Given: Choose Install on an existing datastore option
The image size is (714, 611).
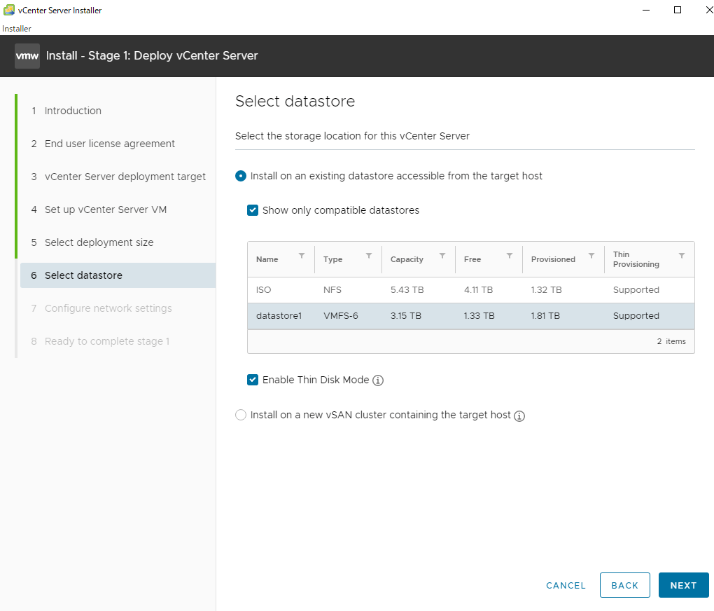Looking at the screenshot, I should pos(241,176).
